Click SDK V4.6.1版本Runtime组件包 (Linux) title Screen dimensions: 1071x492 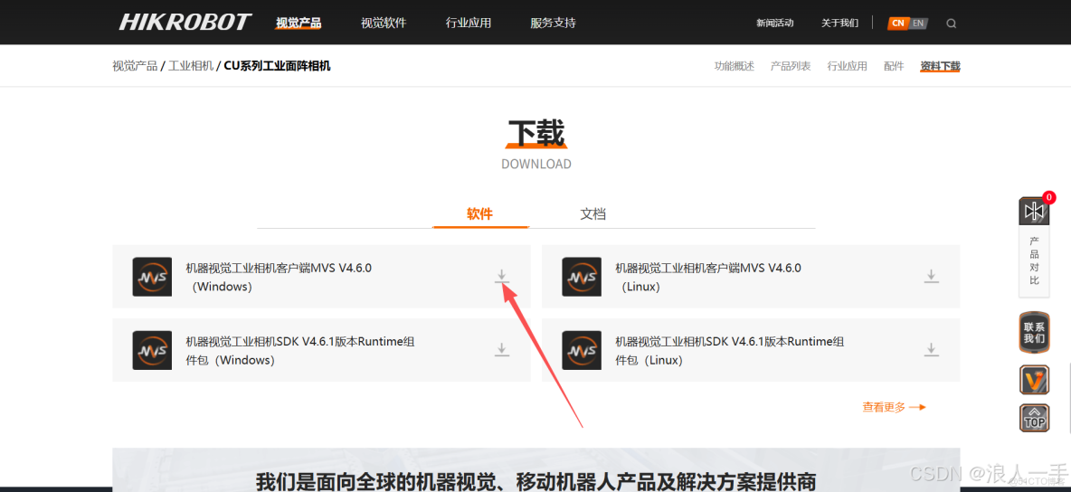tap(730, 351)
